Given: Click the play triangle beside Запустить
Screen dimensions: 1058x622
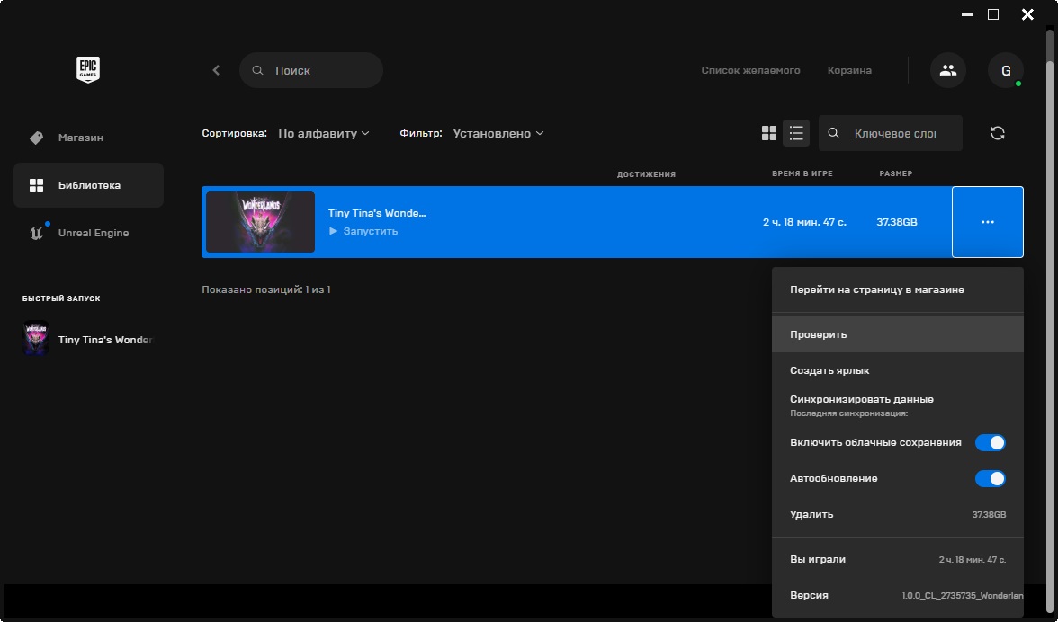Looking at the screenshot, I should click(333, 231).
